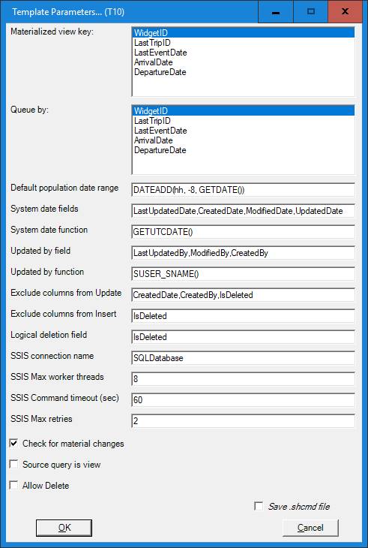Click the Updated by function input
Screen dimensions: 368x548
[x=243, y=274]
